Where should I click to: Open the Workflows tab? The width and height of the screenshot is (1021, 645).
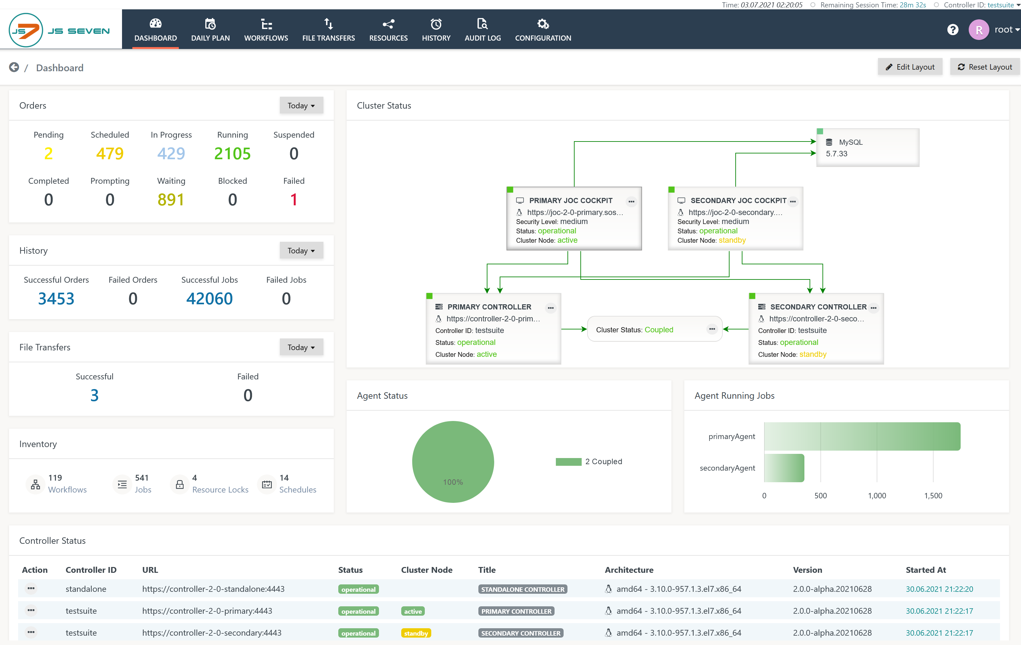(x=266, y=30)
